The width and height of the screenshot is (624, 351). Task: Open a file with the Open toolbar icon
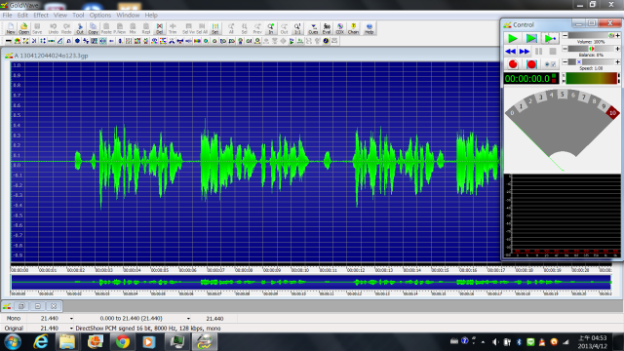(23, 28)
